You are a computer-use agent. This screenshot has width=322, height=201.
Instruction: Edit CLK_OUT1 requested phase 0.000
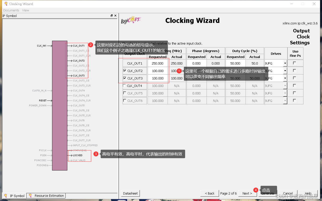[x=197, y=63]
